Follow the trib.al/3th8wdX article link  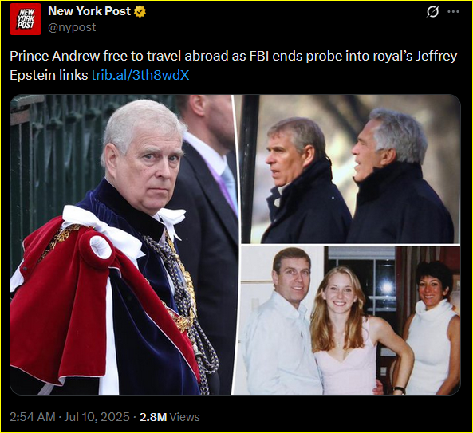[x=140, y=75]
